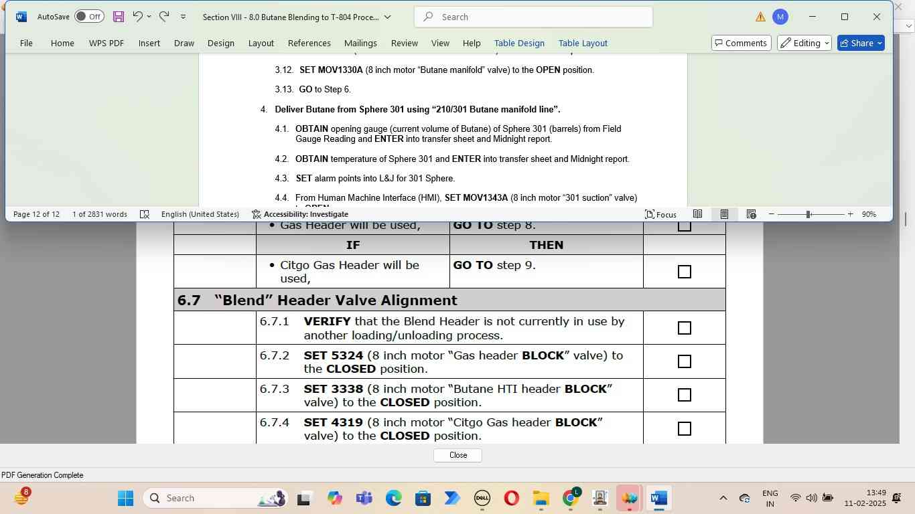Click the English (United States) language indicator
The image size is (915, 514).
click(200, 214)
